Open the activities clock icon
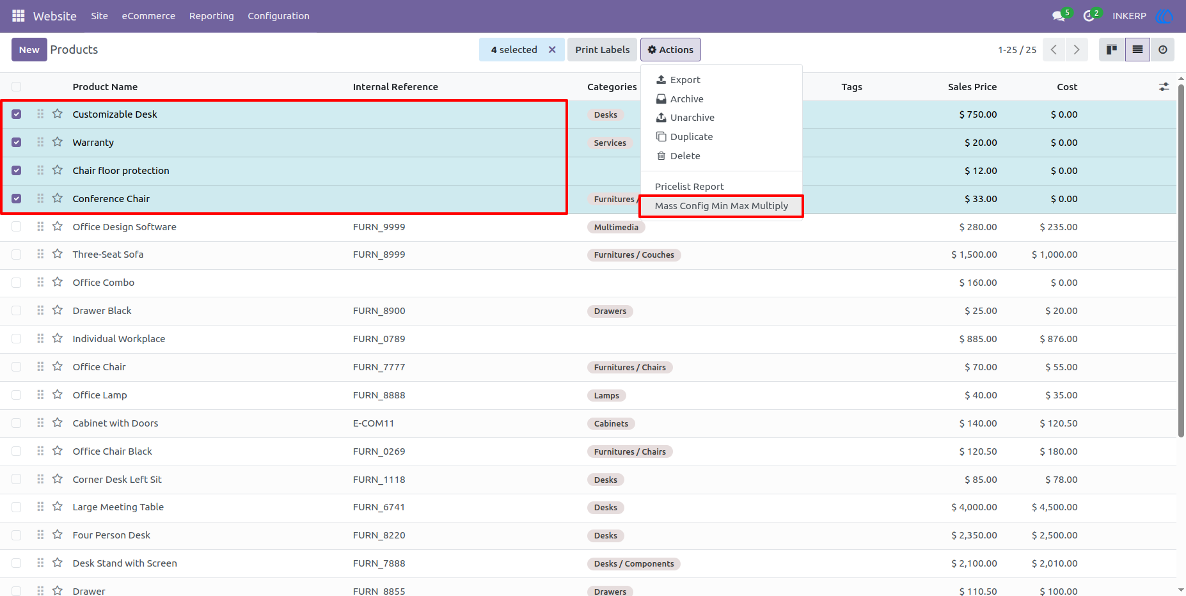The height and width of the screenshot is (596, 1186). point(1088,16)
